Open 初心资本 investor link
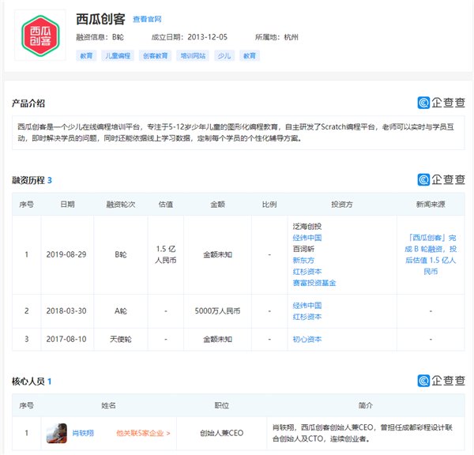Viewport: 474px width, 455px height. [307, 339]
